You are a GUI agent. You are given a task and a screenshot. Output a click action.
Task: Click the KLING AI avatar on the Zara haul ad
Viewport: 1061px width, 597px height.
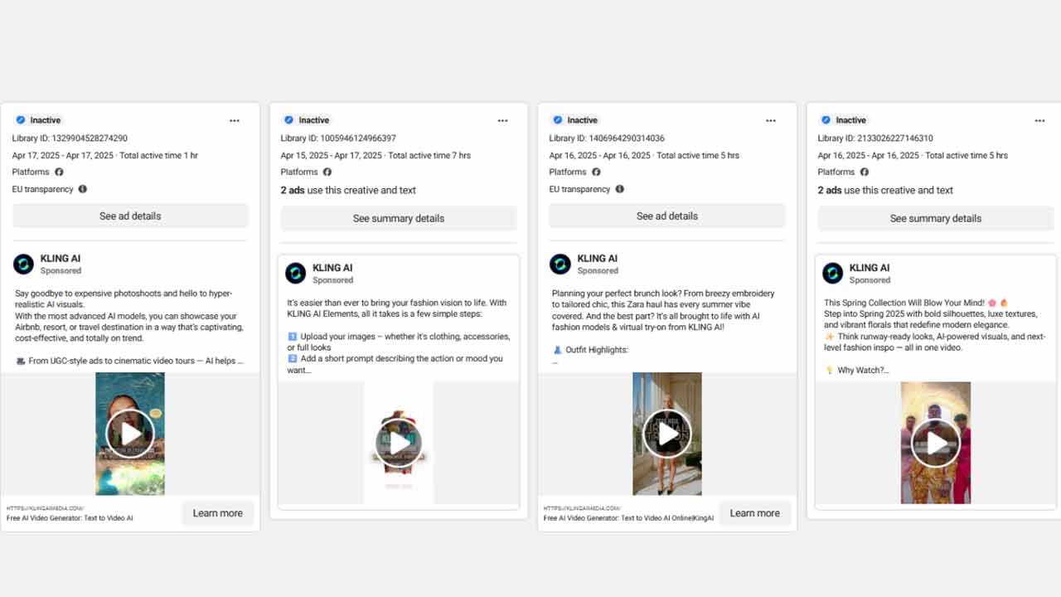pos(560,265)
